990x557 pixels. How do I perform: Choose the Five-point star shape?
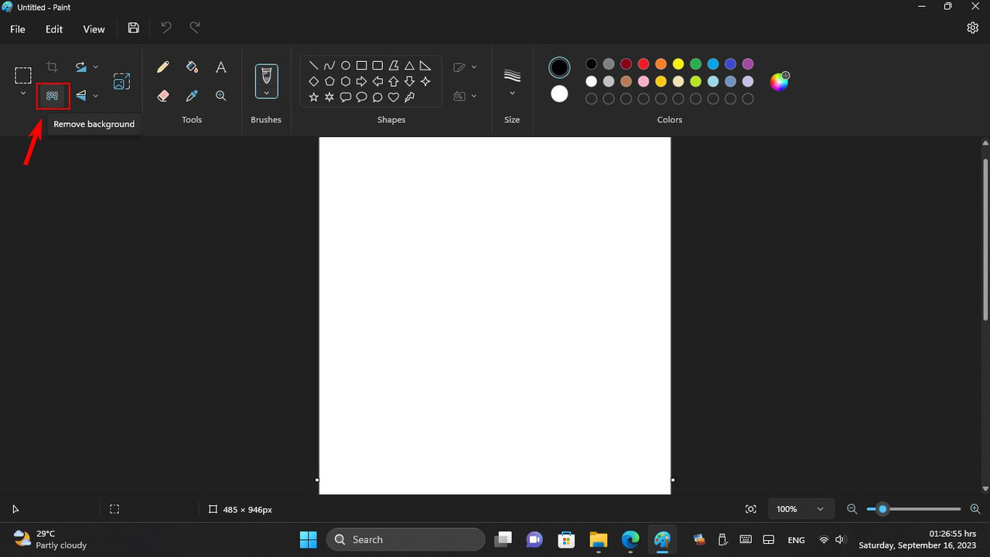(313, 97)
